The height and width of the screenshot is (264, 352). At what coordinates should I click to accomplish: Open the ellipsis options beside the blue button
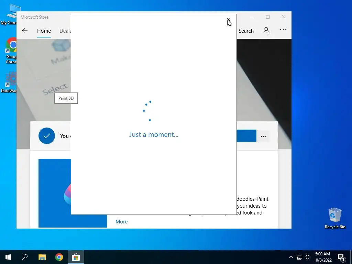pyautogui.click(x=263, y=136)
